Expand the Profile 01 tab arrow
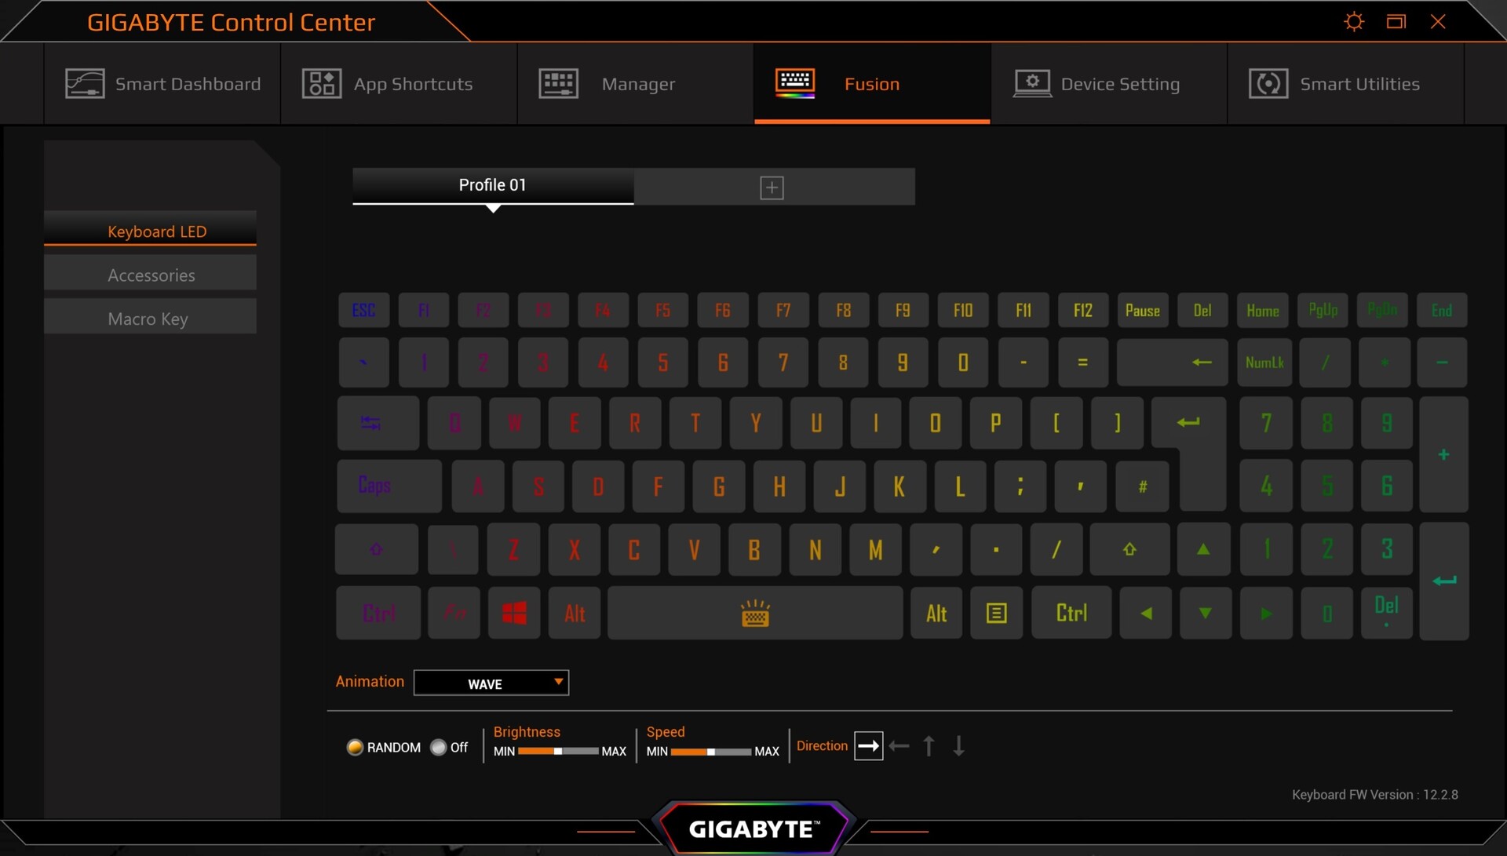This screenshot has width=1507, height=856. pos(493,209)
